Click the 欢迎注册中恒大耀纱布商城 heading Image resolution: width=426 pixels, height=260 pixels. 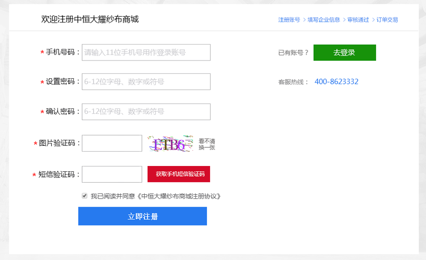click(90, 19)
